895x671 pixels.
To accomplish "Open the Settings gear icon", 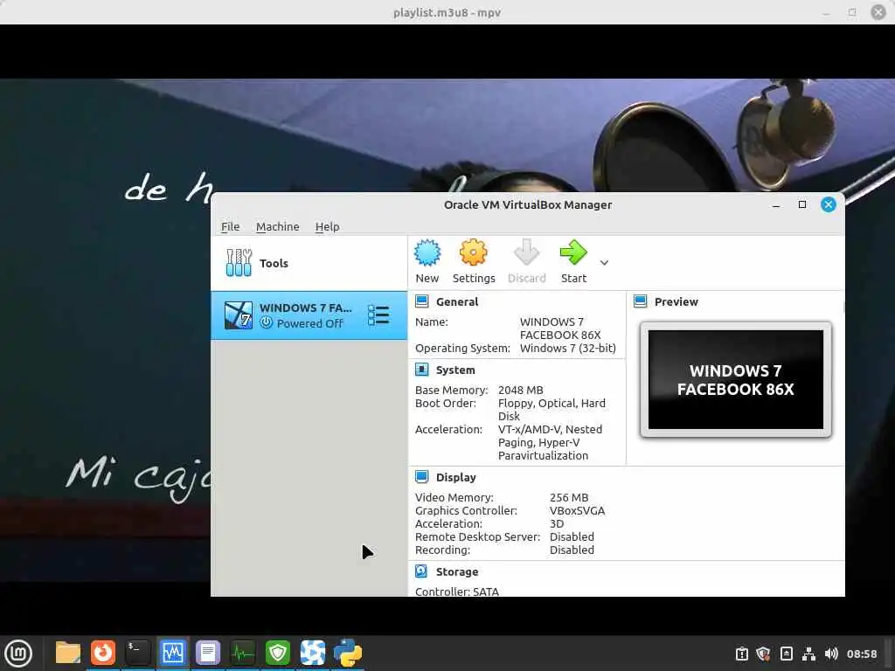I will (473, 252).
